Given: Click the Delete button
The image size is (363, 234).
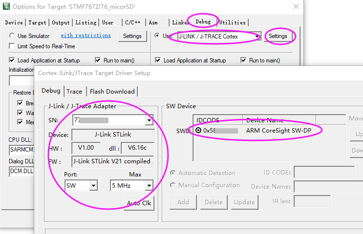Looking at the screenshot, I should click(214, 202).
